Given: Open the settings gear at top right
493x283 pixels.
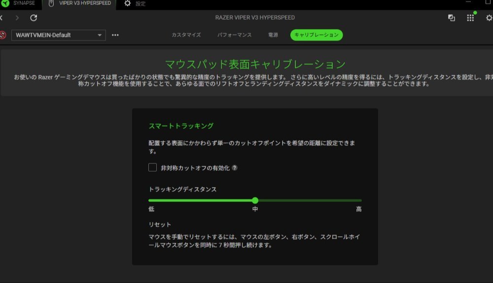Looking at the screenshot, I should (489, 18).
